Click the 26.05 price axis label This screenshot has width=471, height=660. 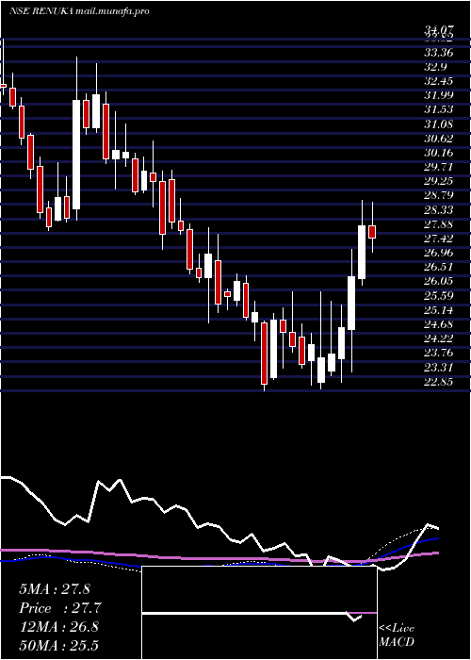pos(439,281)
